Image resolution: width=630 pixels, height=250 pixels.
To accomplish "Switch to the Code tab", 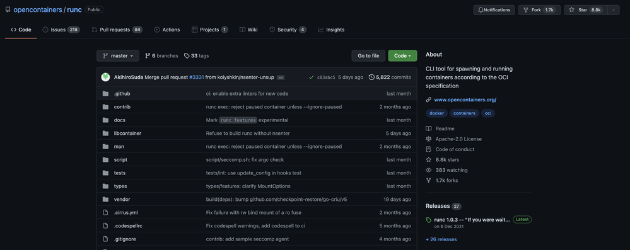I will 21,30.
